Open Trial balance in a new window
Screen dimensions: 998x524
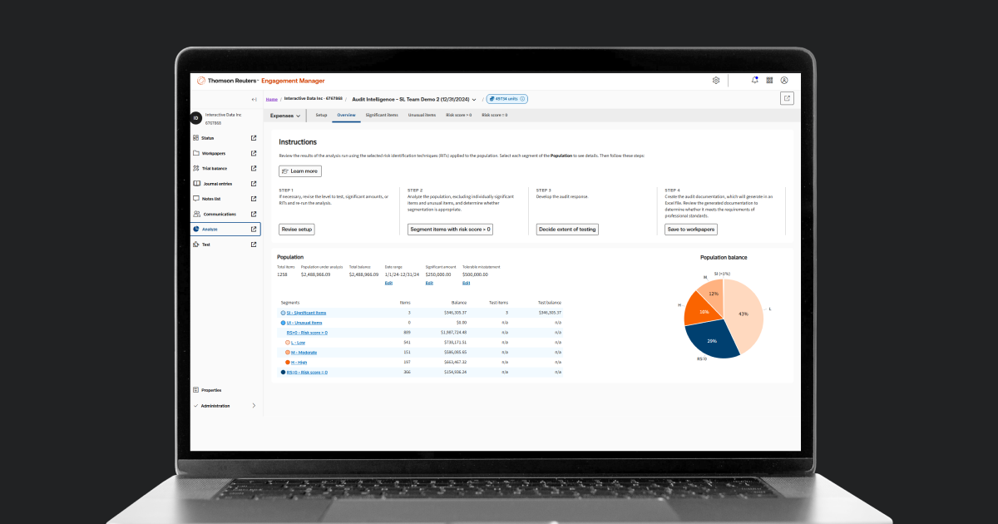[254, 168]
